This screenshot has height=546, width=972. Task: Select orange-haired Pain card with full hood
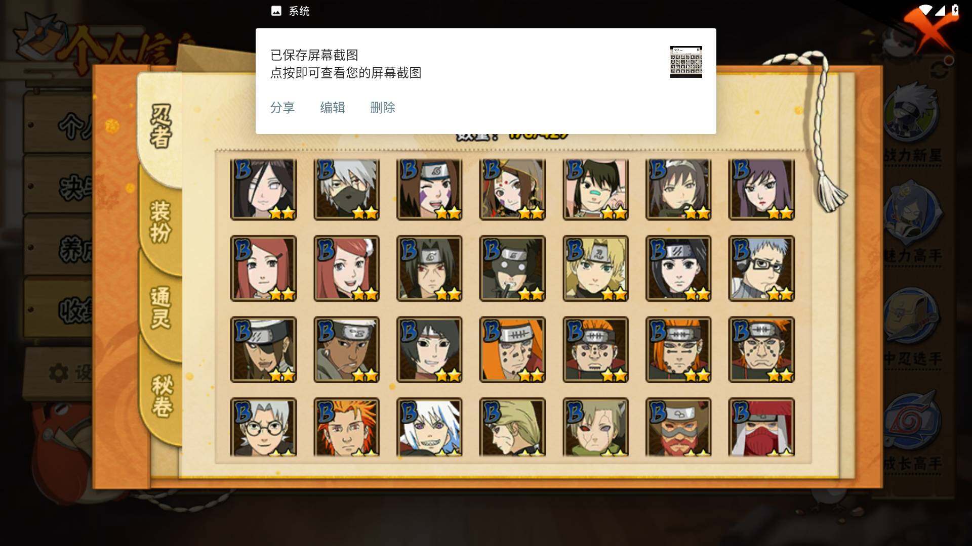[512, 349]
